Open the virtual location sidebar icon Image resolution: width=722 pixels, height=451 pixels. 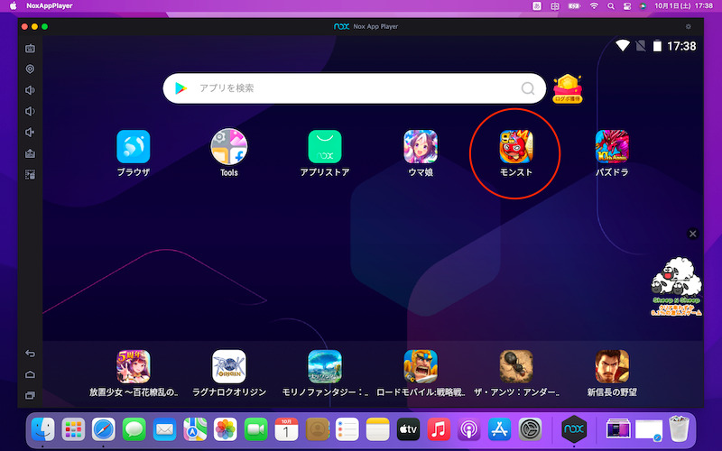[30, 69]
